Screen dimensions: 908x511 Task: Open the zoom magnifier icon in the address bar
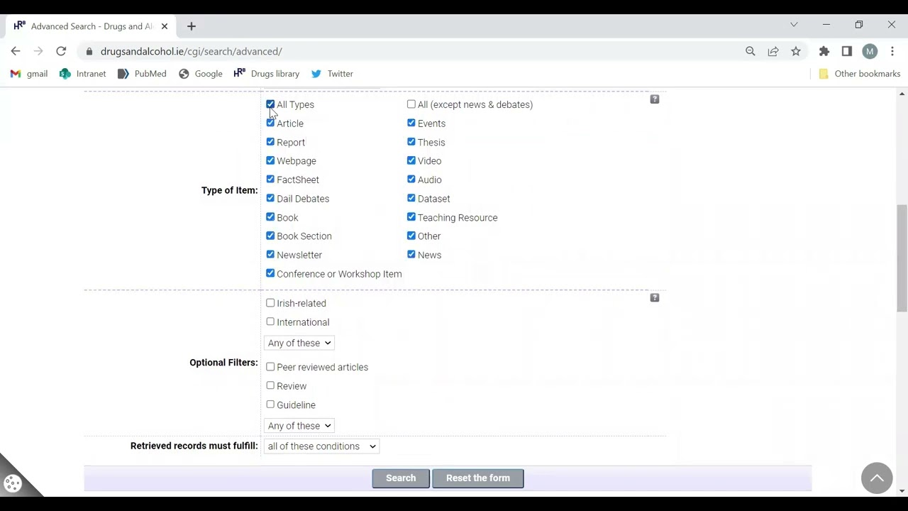(x=751, y=51)
